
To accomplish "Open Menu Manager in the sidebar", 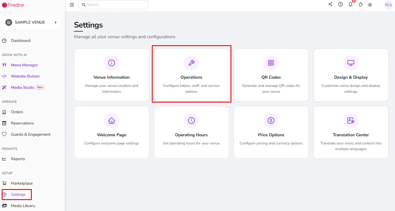I will (x=24, y=65).
